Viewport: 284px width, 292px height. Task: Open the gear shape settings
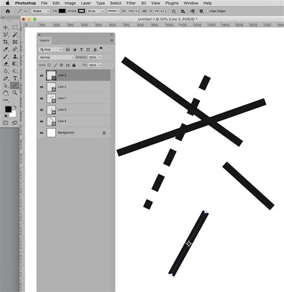click(201, 11)
